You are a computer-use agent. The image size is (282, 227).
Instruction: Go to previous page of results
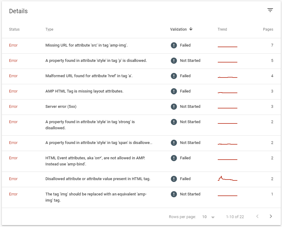[257, 216]
